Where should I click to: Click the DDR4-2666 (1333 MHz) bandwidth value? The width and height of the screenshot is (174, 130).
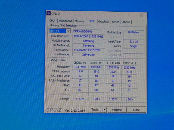click(x=88, y=36)
